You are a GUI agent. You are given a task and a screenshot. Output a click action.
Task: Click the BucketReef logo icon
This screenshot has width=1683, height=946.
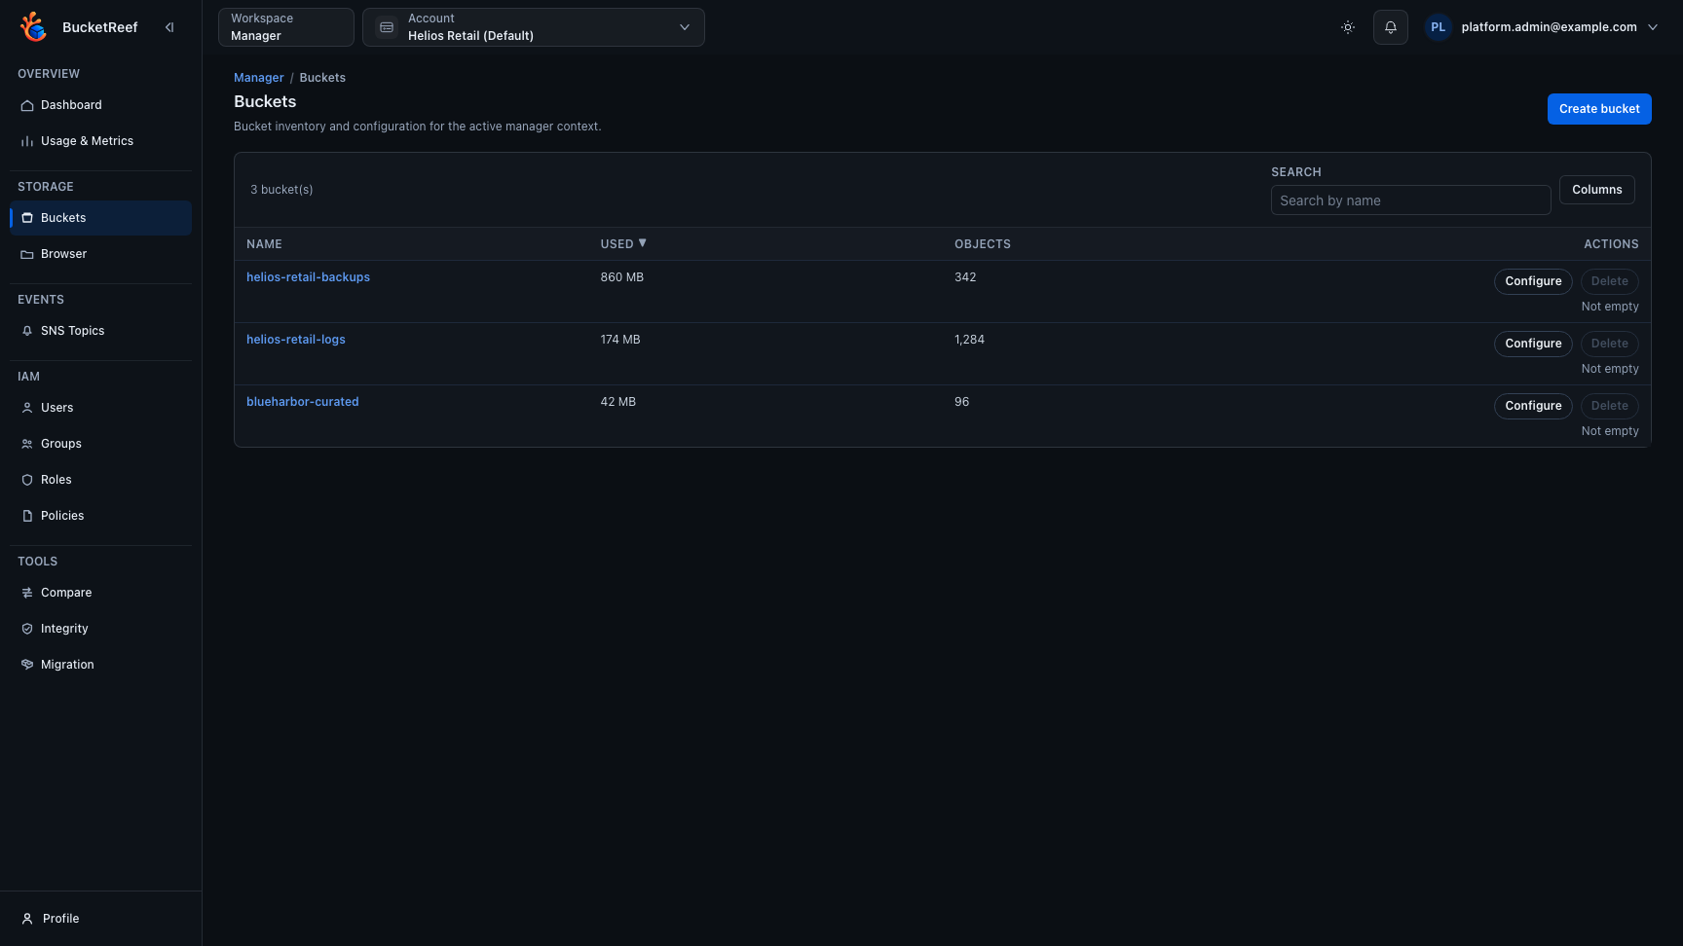coord(33,27)
